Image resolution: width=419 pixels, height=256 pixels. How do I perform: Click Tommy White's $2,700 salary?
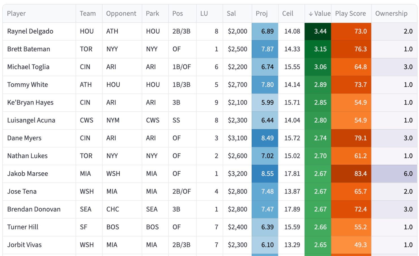point(237,85)
